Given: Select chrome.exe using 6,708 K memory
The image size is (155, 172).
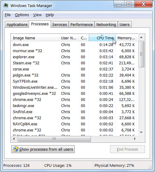Looking at the screenshot, I should (74, 130).
